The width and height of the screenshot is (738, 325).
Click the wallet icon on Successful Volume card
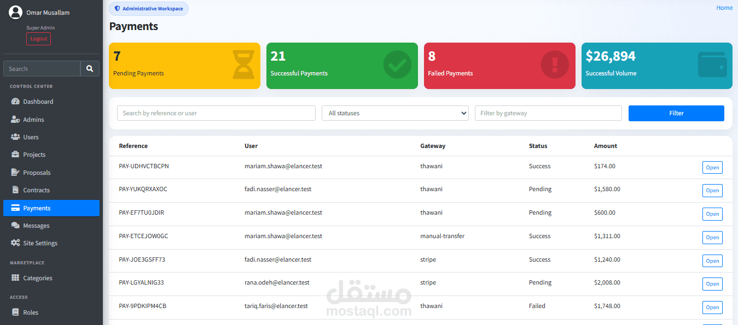pyautogui.click(x=712, y=64)
